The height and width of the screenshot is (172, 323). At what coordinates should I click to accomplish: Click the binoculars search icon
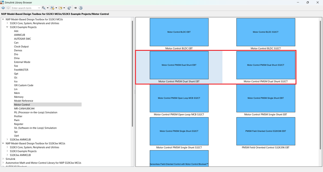(x=44, y=8)
